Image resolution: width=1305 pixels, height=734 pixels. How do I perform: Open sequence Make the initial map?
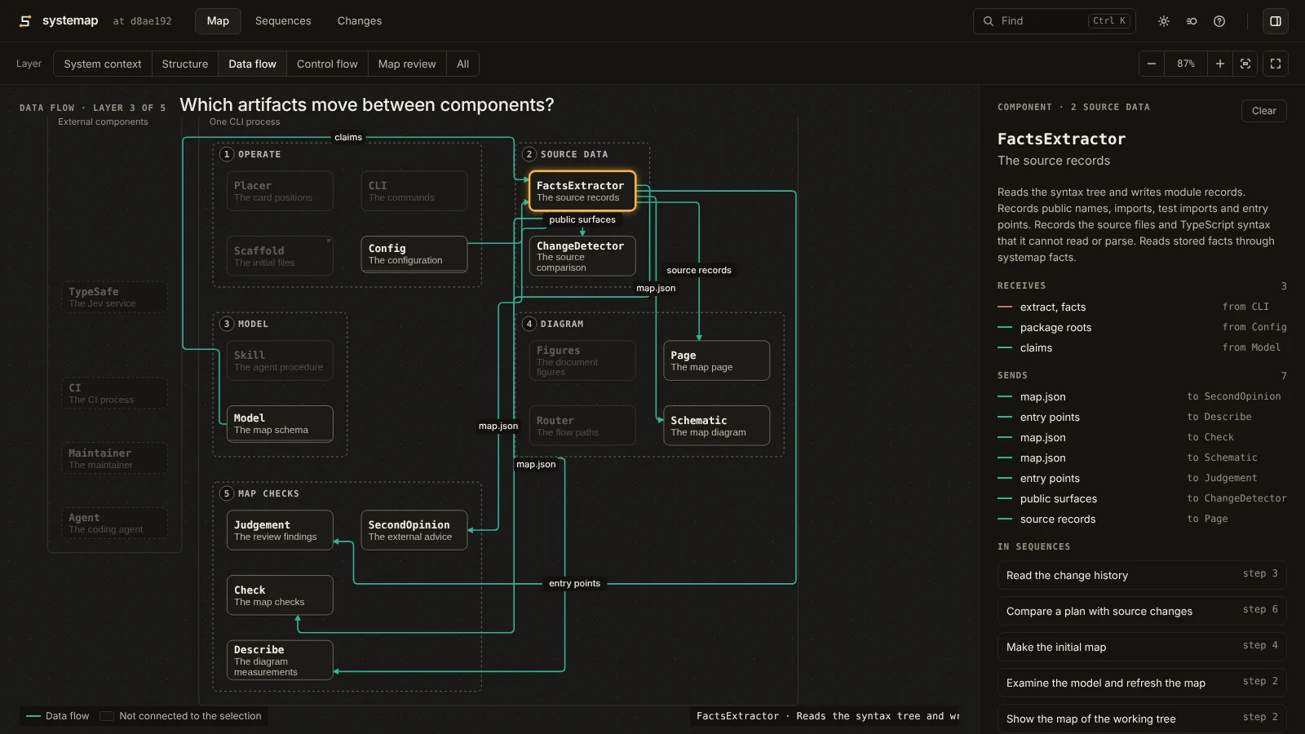click(1142, 647)
